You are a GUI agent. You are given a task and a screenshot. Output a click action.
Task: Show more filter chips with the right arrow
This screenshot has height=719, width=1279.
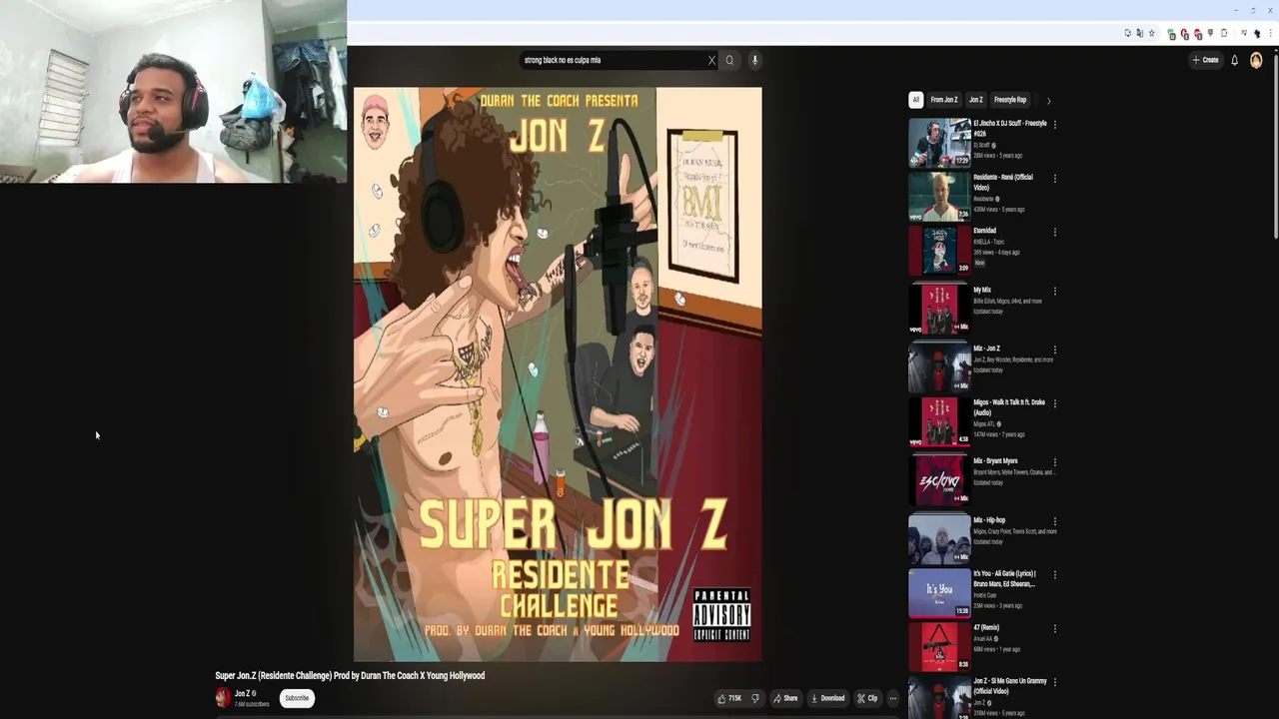pyautogui.click(x=1048, y=100)
